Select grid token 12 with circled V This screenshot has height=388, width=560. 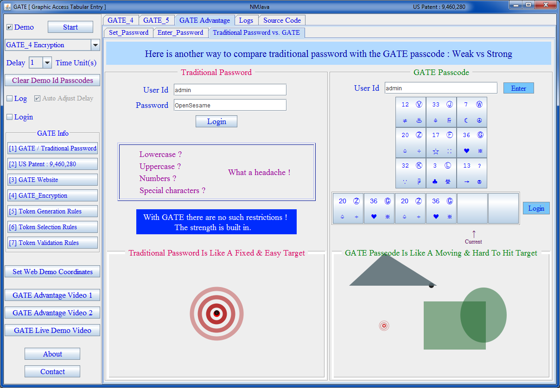tap(411, 113)
